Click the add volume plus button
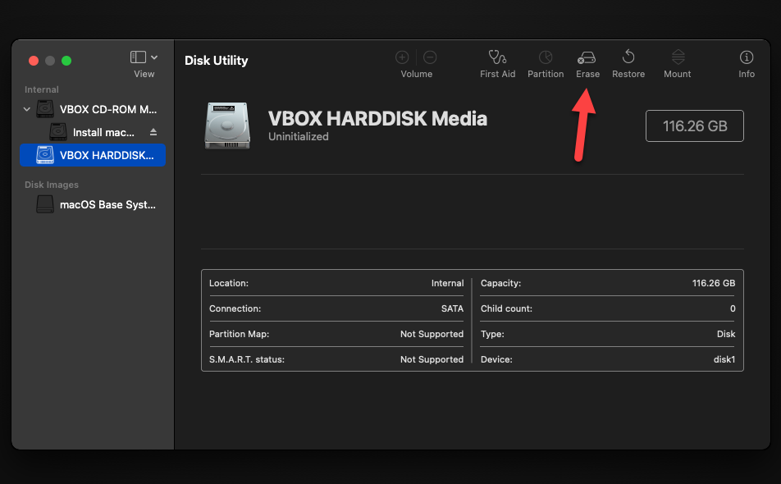The width and height of the screenshot is (781, 484). tap(402, 57)
